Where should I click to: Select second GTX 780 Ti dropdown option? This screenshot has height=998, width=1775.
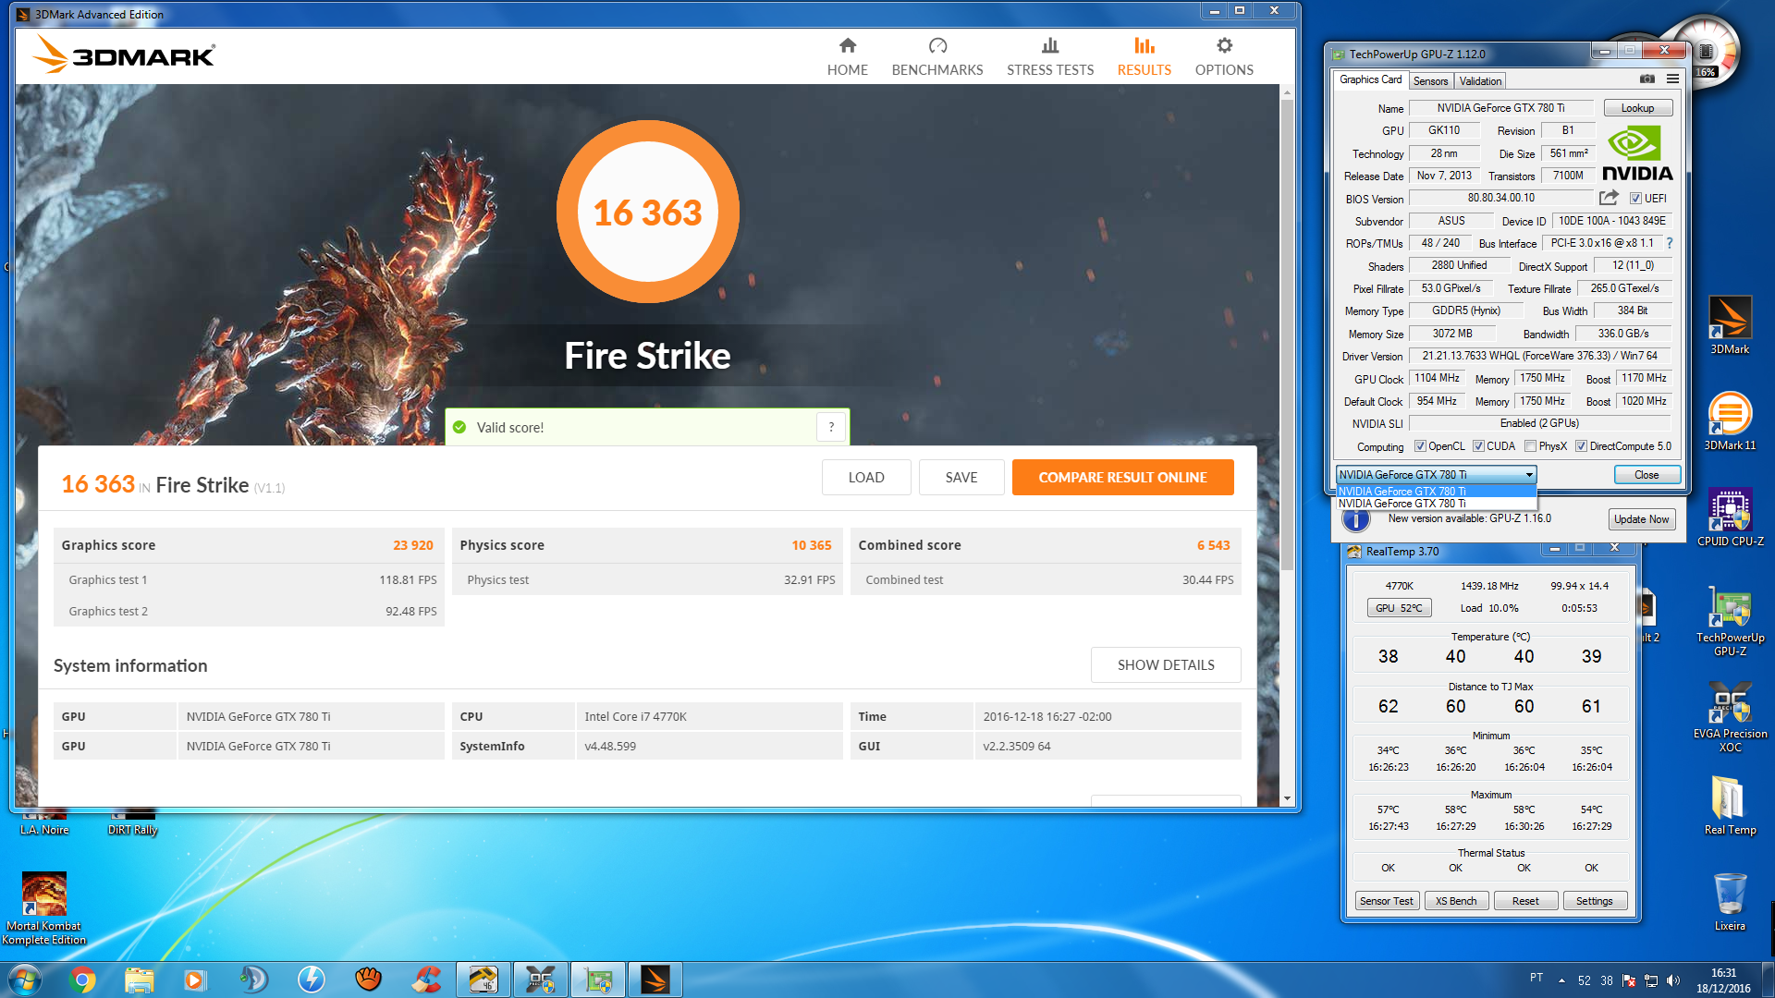click(1436, 504)
